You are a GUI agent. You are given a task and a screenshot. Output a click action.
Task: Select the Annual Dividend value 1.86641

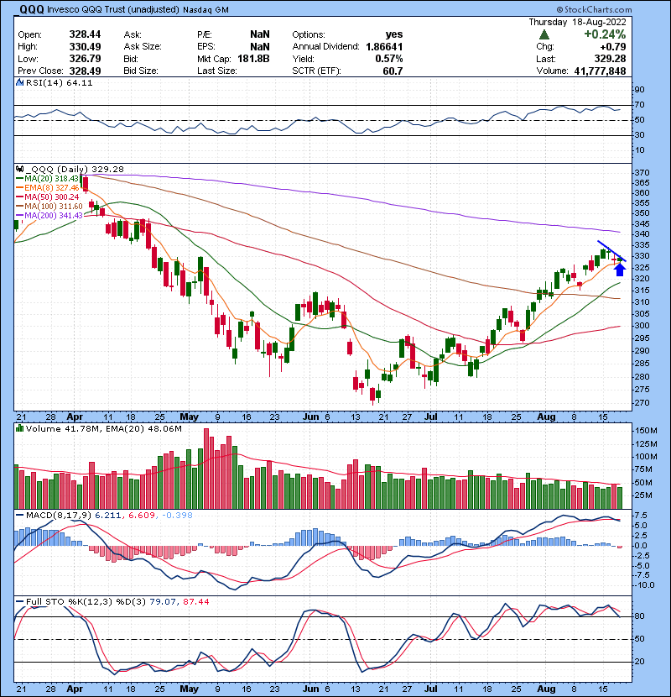click(384, 47)
